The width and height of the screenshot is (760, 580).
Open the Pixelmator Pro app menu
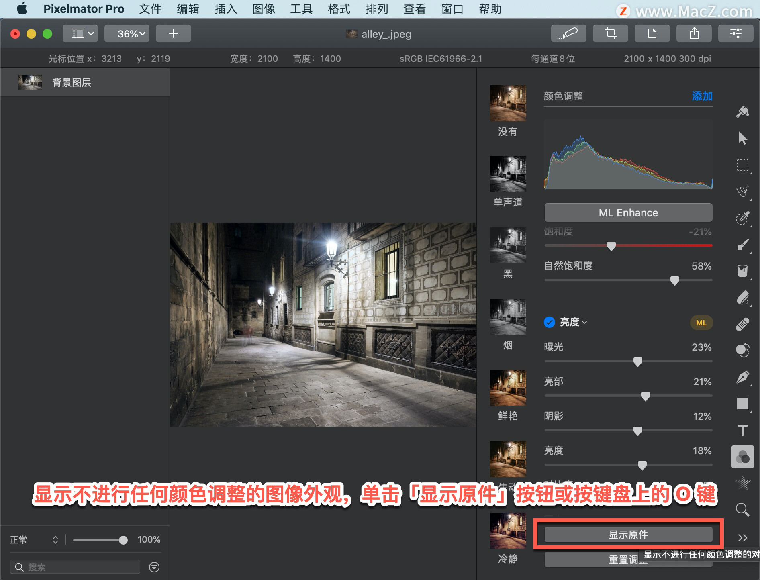pyautogui.click(x=84, y=9)
